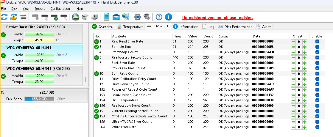Uncheck Enable for Raw Read Error Rate
This screenshot has width=333, height=137.
pyautogui.click(x=317, y=41)
